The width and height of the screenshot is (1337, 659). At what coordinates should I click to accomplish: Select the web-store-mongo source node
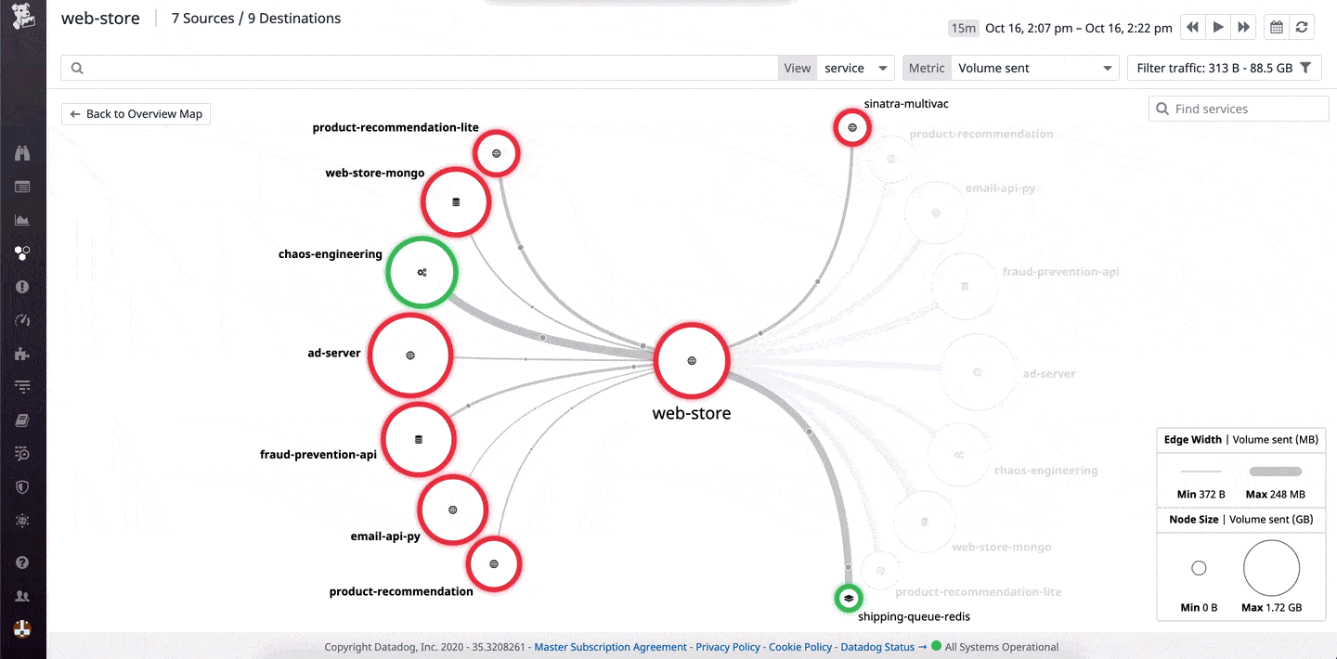pyautogui.click(x=455, y=201)
